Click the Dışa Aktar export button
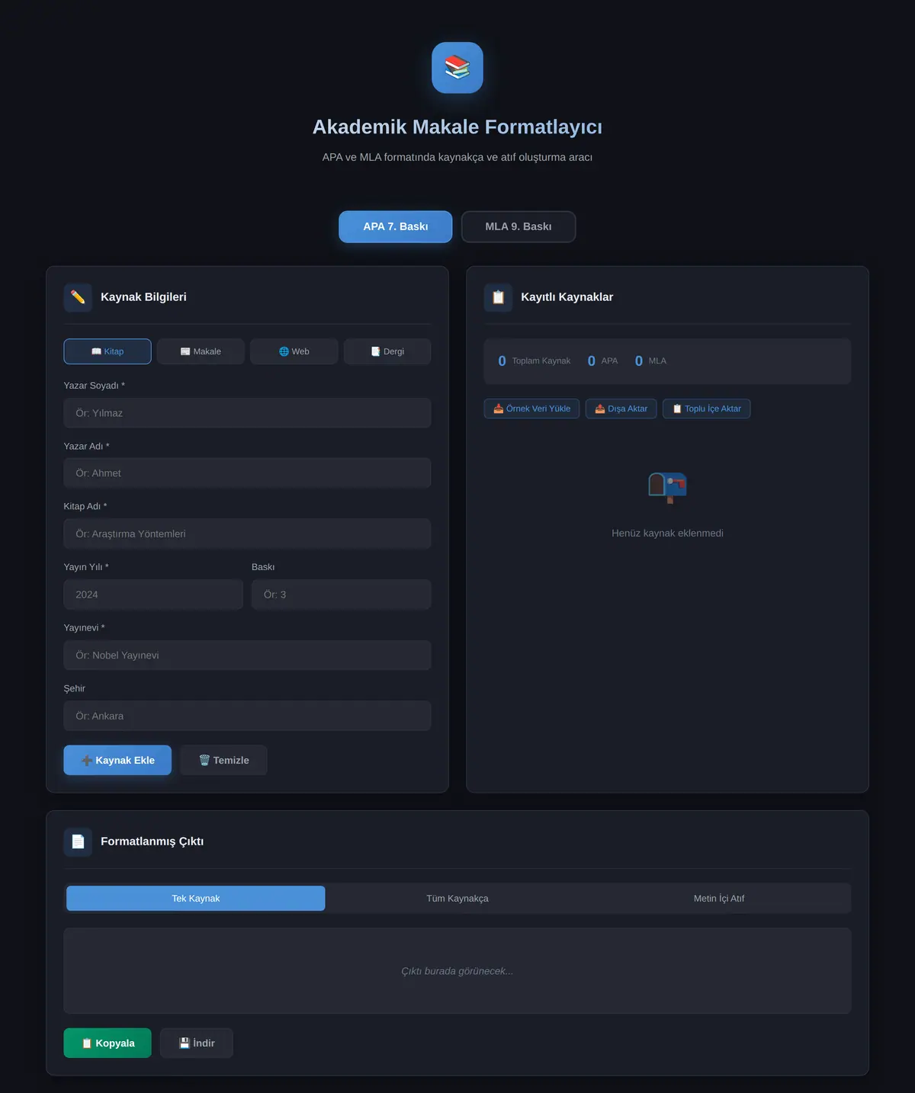 [621, 409]
